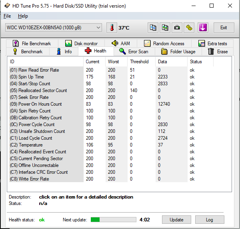Select the Write Error Rate row

coord(111,179)
